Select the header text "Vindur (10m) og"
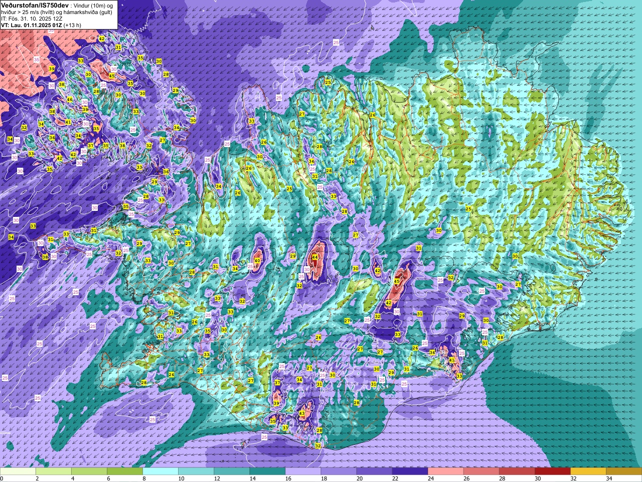642x482 pixels. click(94, 5)
